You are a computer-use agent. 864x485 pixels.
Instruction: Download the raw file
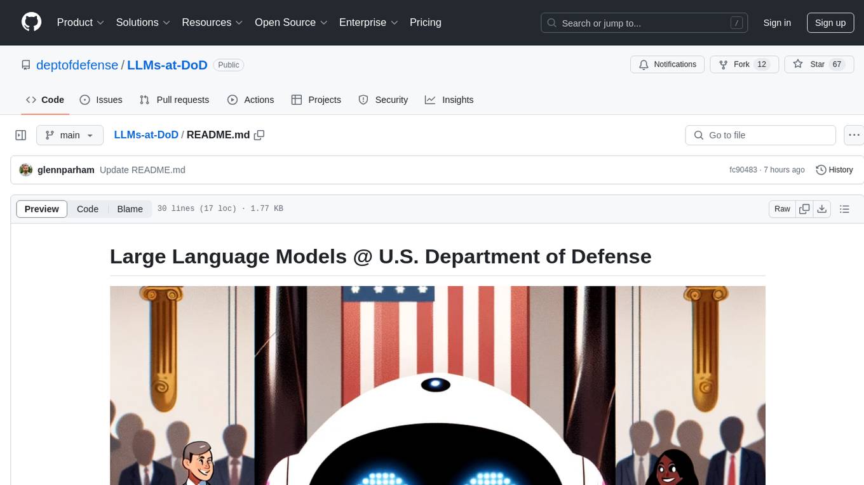tap(821, 209)
